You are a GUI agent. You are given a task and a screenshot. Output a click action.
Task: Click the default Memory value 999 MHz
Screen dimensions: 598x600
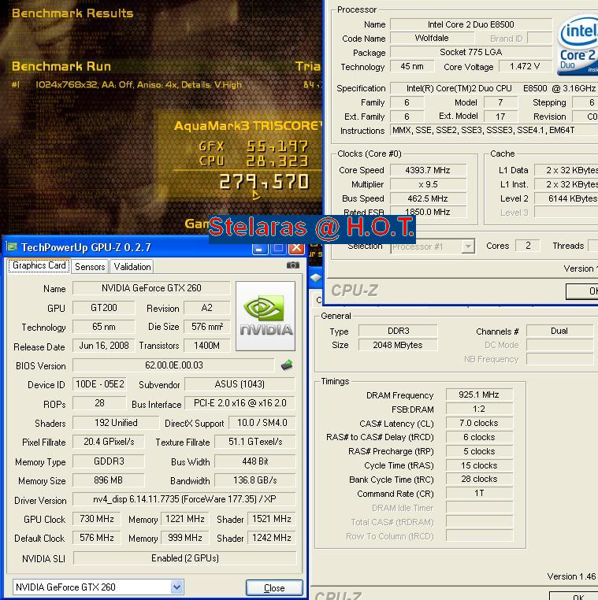click(184, 538)
